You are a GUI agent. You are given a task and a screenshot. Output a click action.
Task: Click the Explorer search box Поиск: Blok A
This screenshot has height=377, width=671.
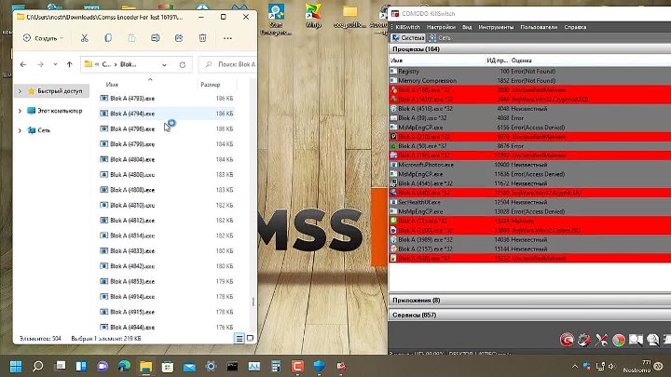pos(228,64)
